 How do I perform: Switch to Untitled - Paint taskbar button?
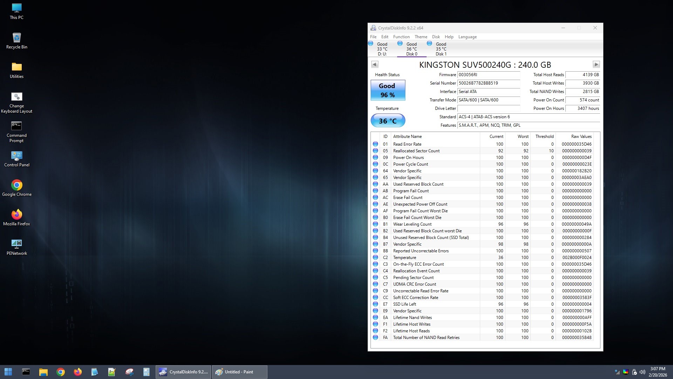point(239,372)
